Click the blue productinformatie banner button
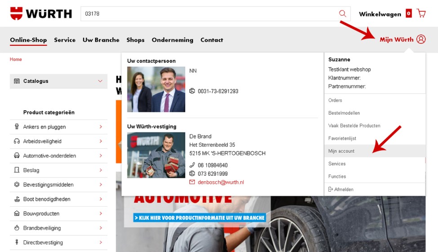This screenshot has height=252, width=438. 200,217
